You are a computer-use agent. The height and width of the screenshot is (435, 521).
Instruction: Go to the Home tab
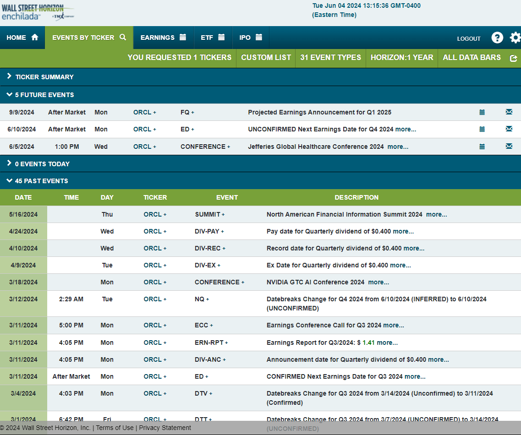22,38
